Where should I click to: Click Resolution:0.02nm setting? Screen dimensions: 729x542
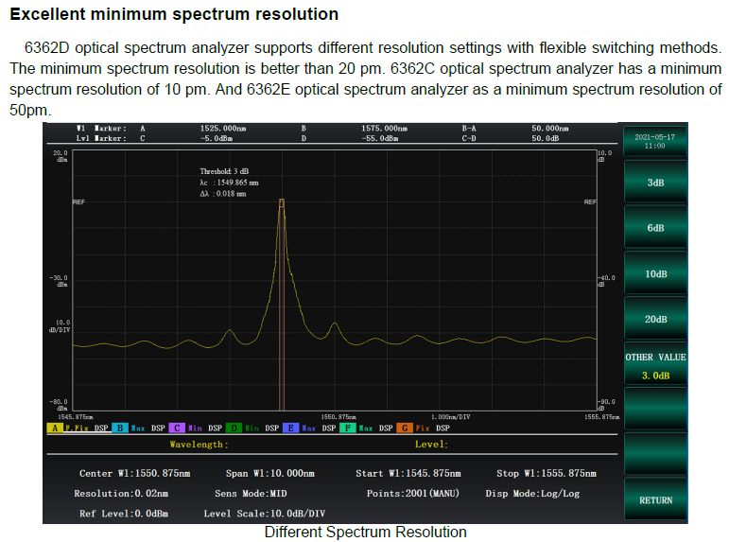[x=121, y=493]
